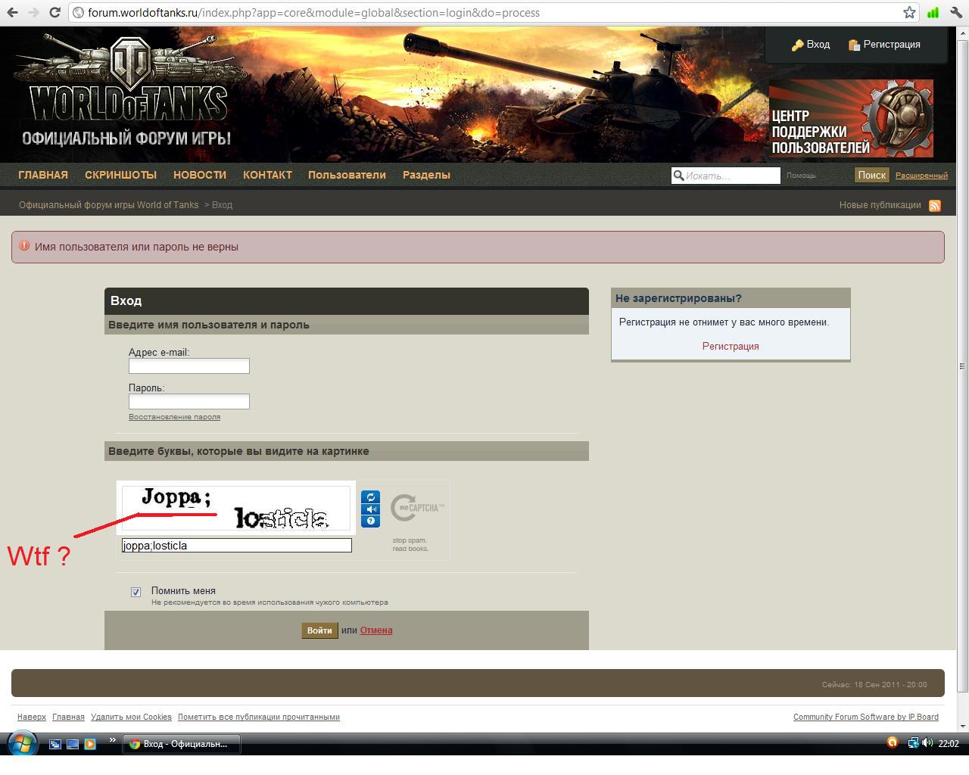Click the green bars extension icon
969x775 pixels.
[933, 13]
